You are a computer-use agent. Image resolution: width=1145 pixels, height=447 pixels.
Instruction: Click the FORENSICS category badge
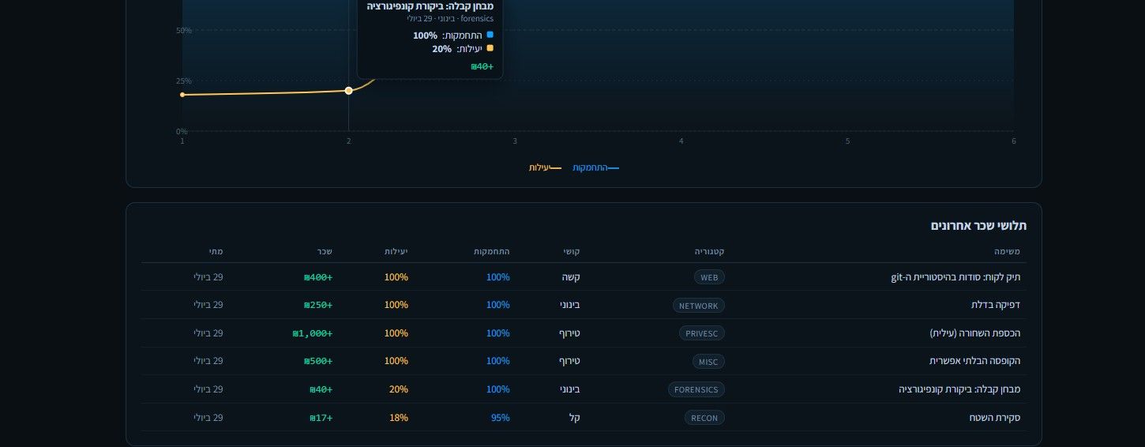[696, 389]
